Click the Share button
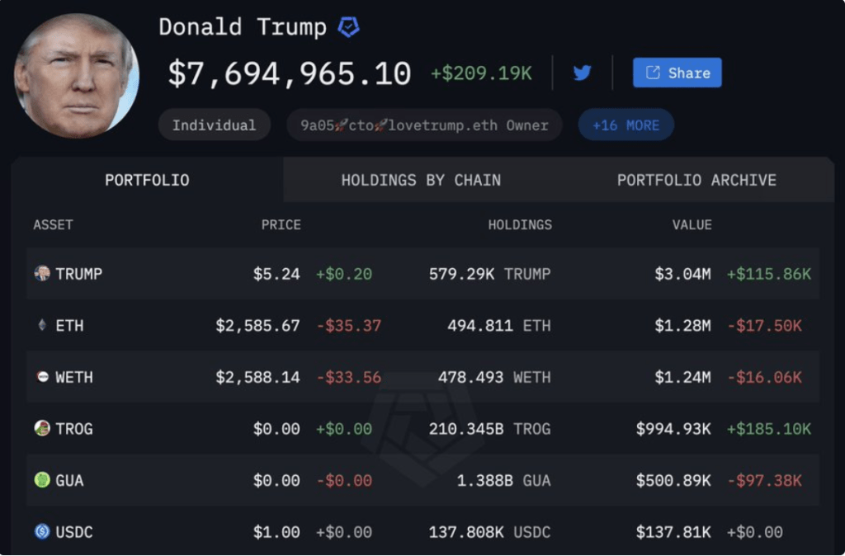 677,73
